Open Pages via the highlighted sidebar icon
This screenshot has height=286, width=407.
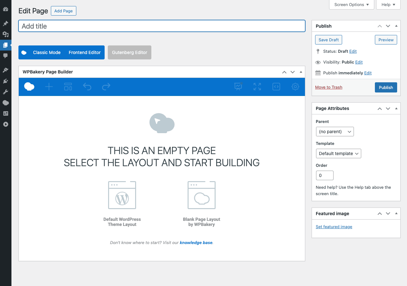[x=5, y=45]
